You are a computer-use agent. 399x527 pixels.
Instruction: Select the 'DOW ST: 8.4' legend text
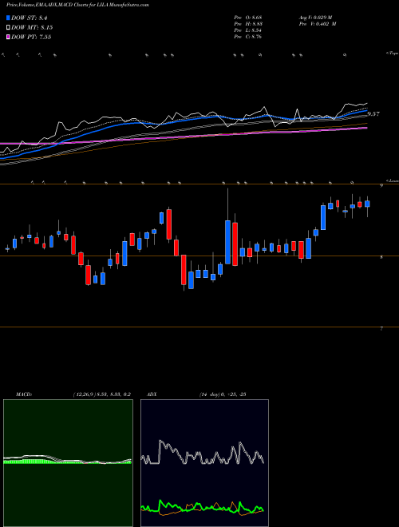pos(30,18)
